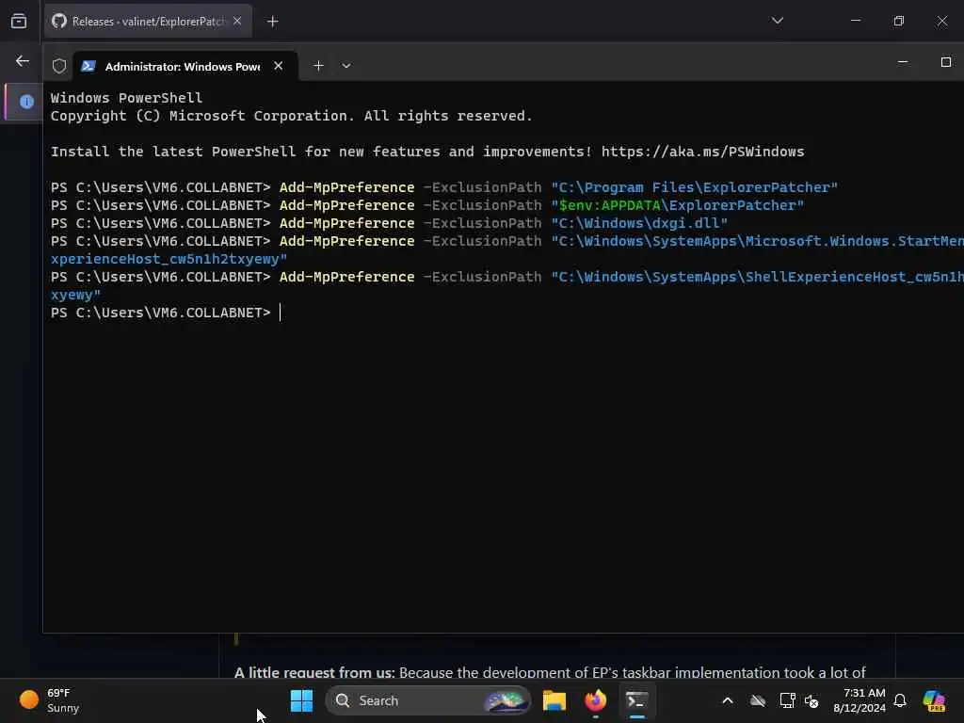
Task: Click the "C:\Windows\dxgi.dll" path text
Action: click(x=639, y=222)
